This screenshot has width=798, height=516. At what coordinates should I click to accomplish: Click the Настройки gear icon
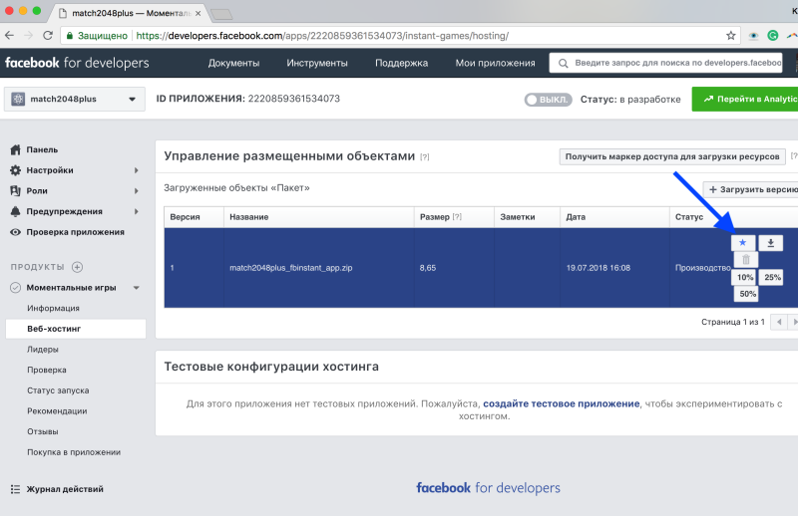click(x=16, y=169)
